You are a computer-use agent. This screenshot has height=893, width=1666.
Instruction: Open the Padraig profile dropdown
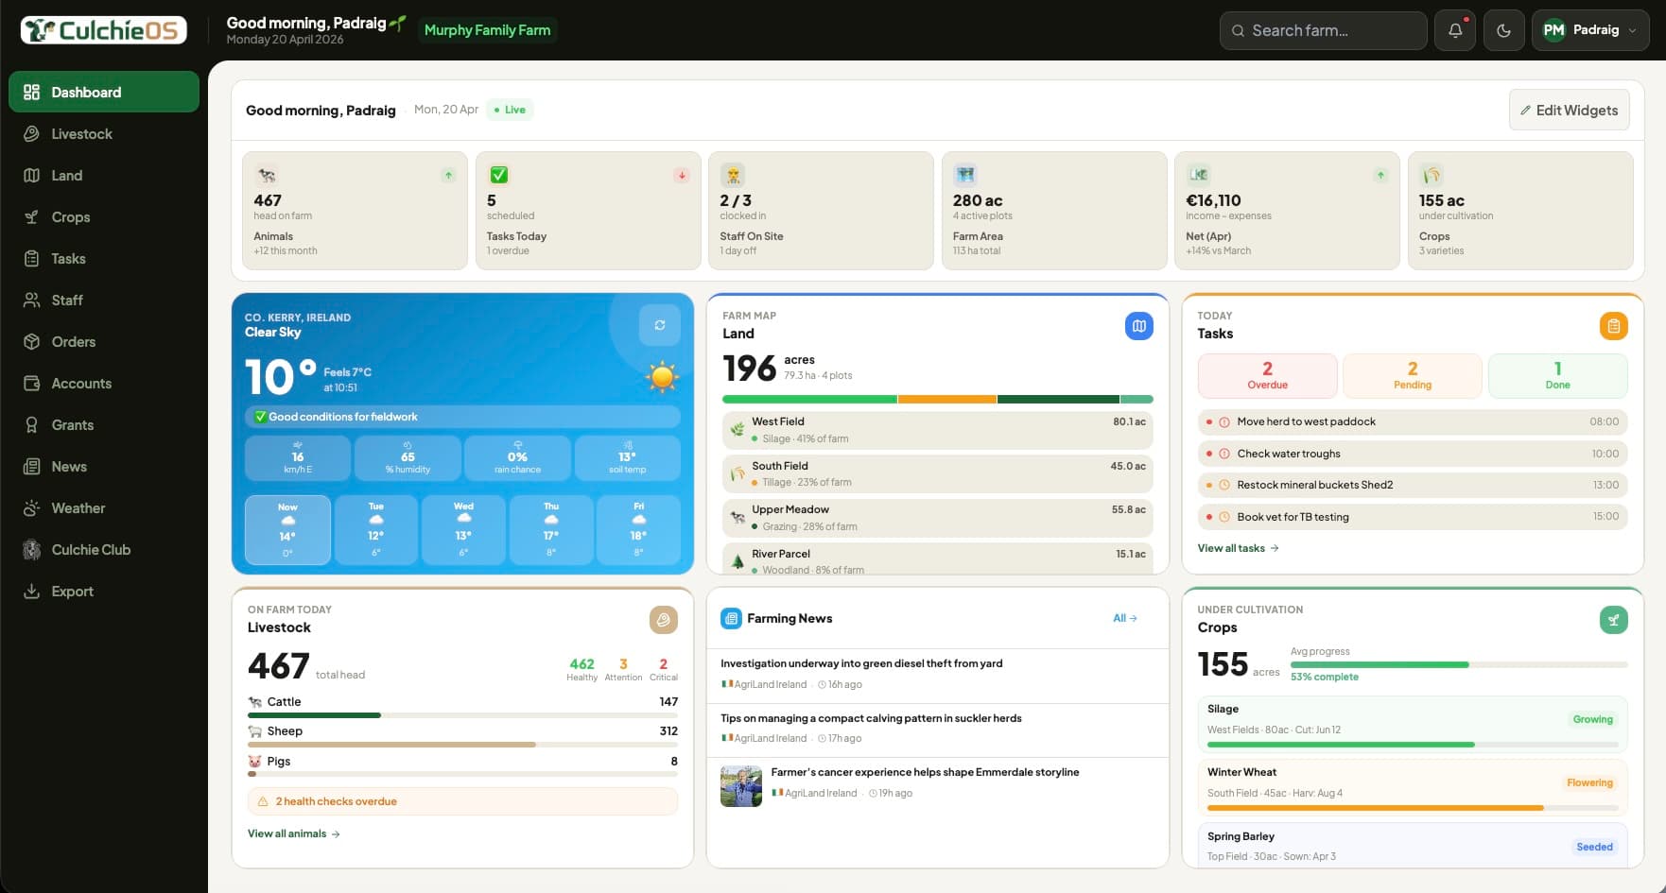point(1589,29)
